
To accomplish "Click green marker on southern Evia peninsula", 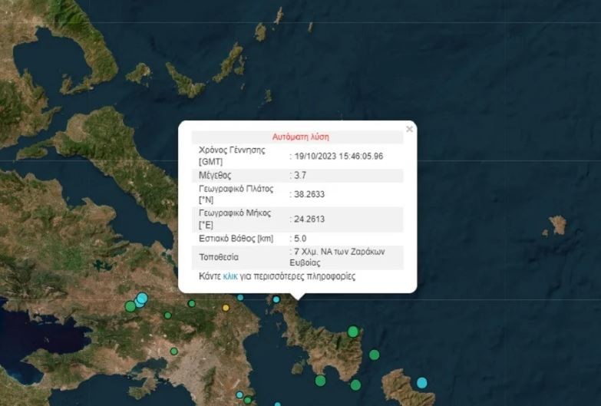I will coord(352,332).
